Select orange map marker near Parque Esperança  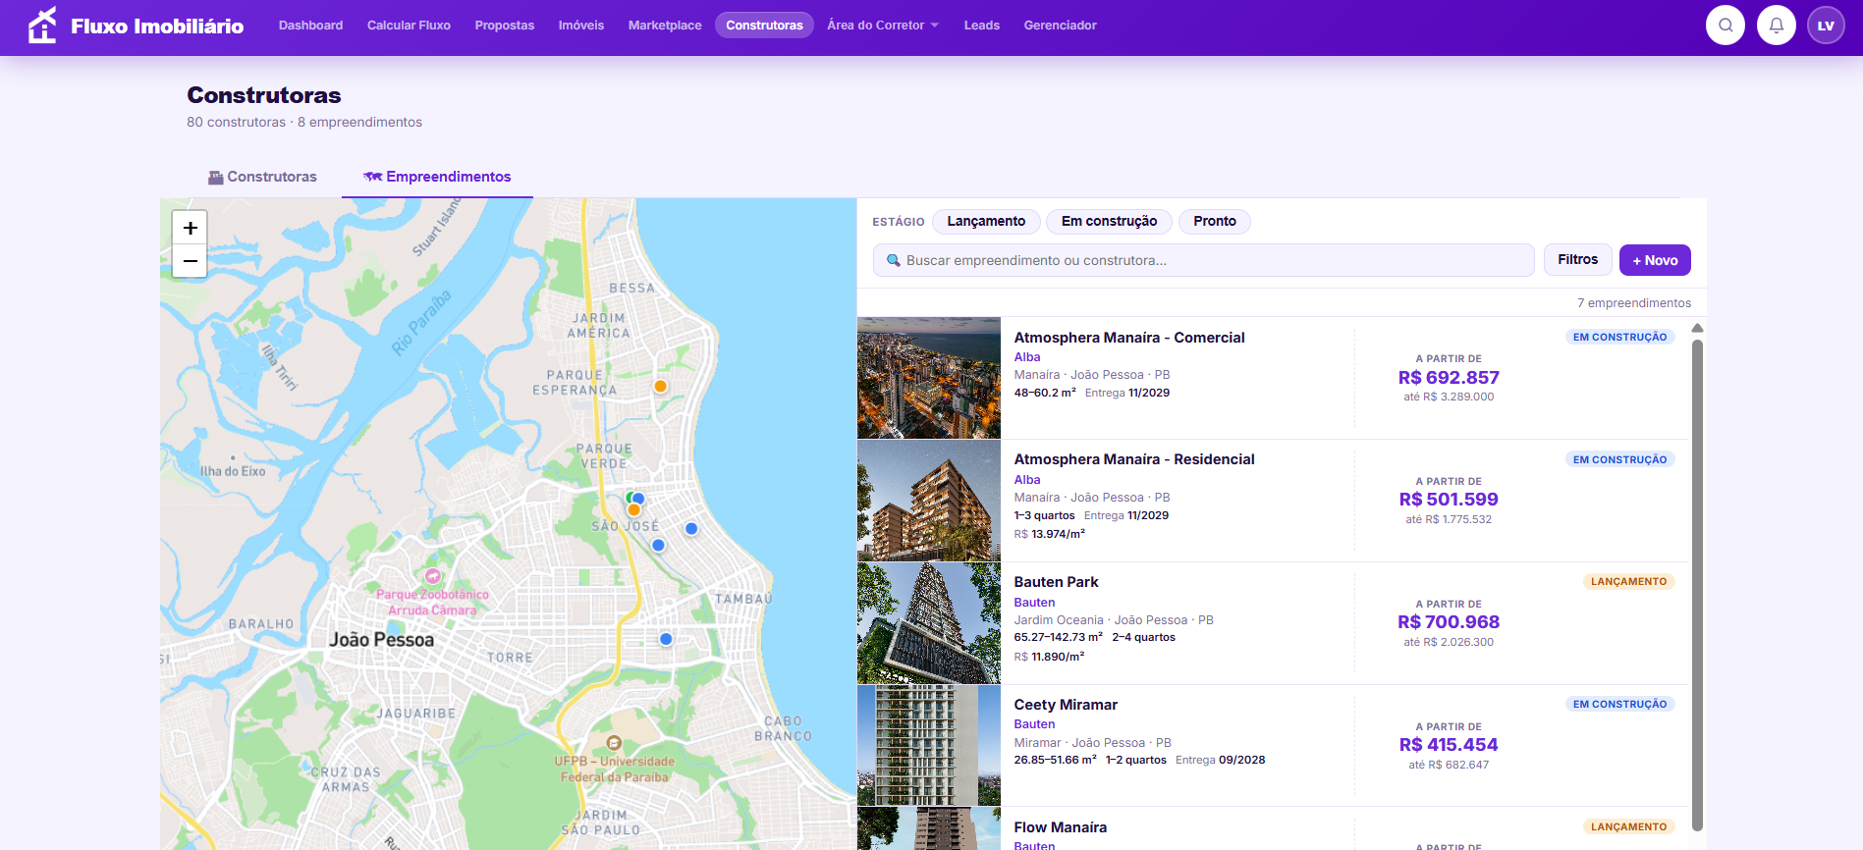click(x=661, y=386)
